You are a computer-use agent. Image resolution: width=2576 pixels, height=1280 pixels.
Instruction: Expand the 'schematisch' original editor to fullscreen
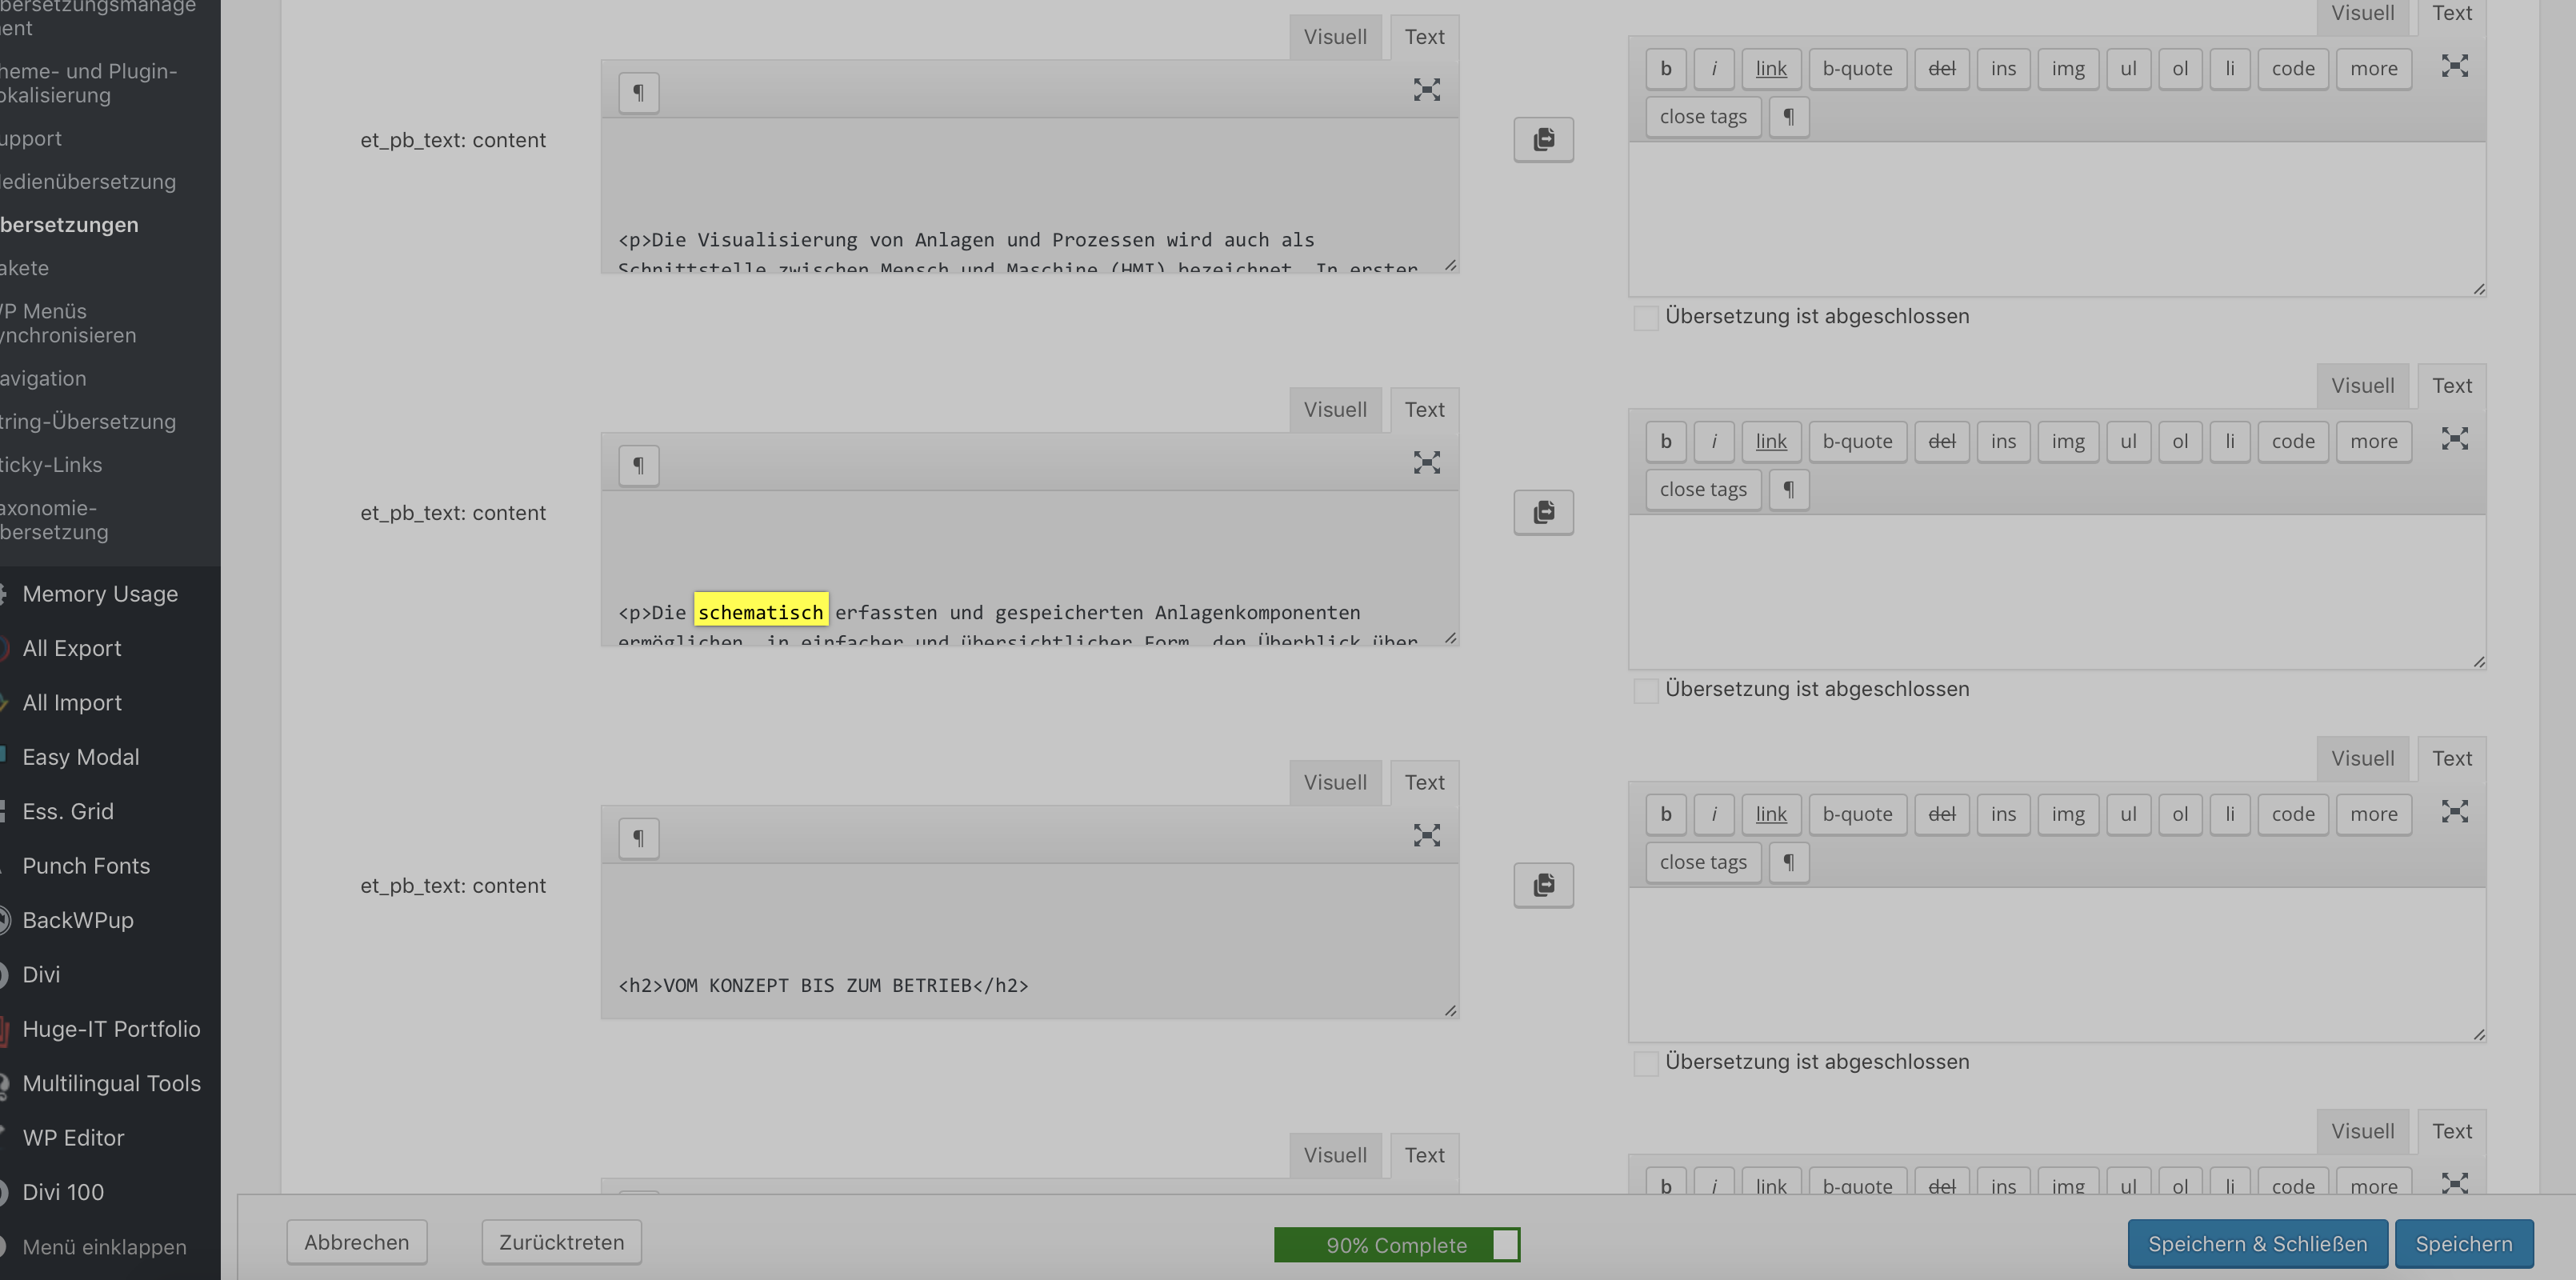(1426, 462)
